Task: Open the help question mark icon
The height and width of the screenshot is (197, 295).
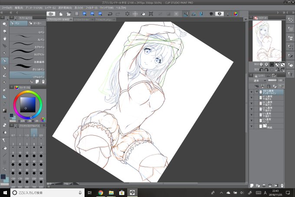Action: pos(220,14)
